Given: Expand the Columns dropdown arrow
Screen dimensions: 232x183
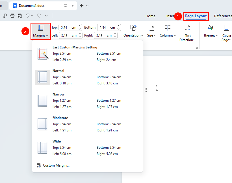Looking at the screenshot, I should [x=175, y=35].
